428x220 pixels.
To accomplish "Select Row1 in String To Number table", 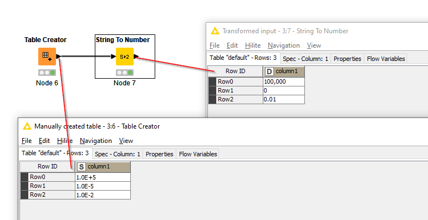I will pyautogui.click(x=235, y=91).
